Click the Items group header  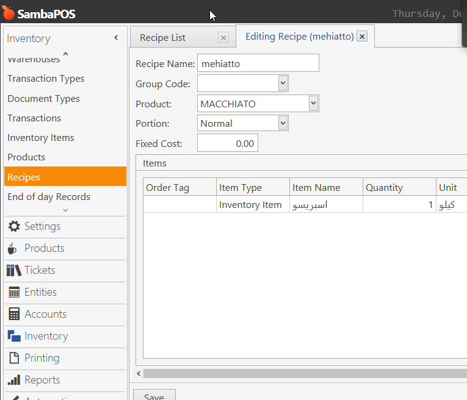click(154, 163)
